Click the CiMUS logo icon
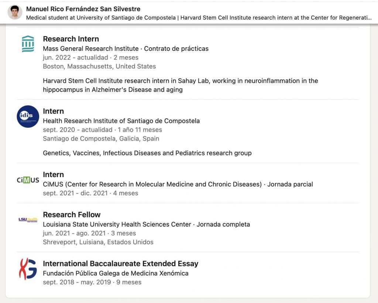The image size is (378, 303). point(28,180)
